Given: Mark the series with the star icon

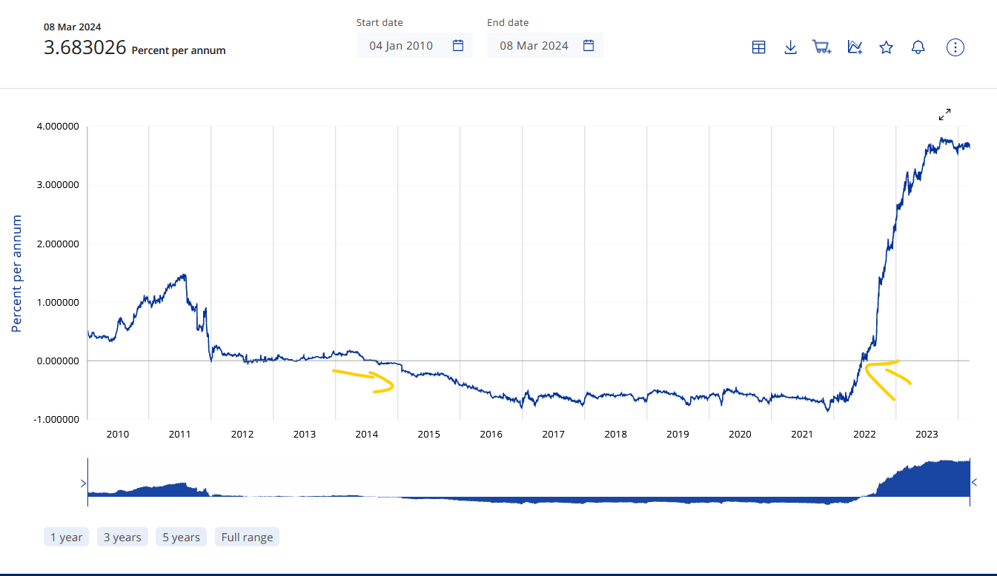Looking at the screenshot, I should [x=886, y=47].
